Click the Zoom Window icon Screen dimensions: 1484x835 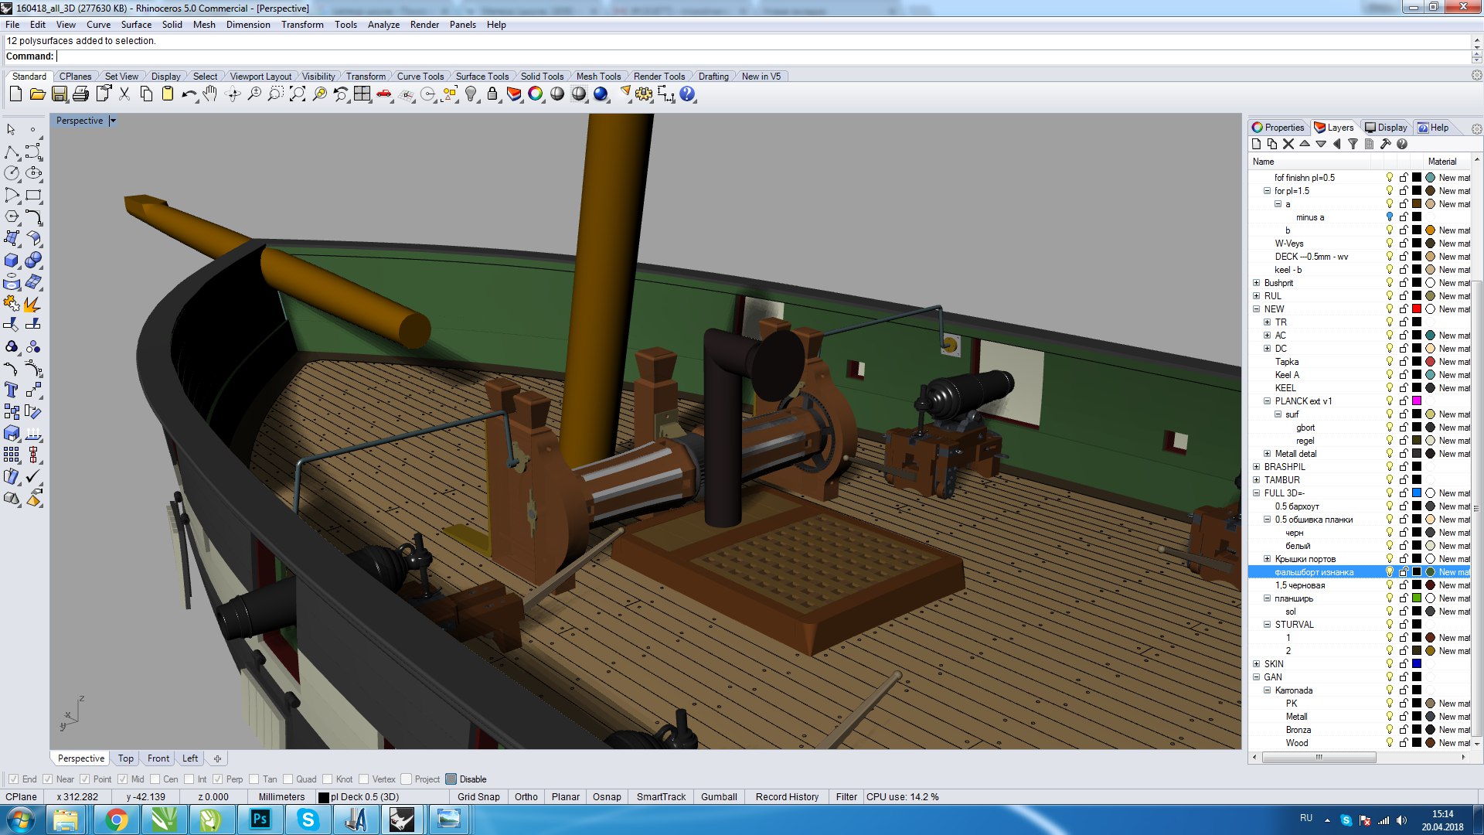coord(276,94)
